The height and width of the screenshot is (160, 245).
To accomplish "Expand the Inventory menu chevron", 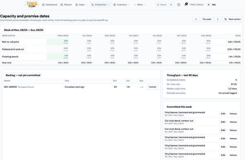I will click(x=129, y=4).
